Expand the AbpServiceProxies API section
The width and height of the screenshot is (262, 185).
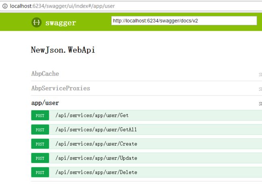(60, 88)
